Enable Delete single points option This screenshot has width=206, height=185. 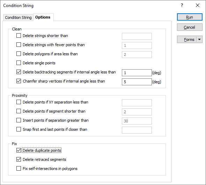point(19,63)
